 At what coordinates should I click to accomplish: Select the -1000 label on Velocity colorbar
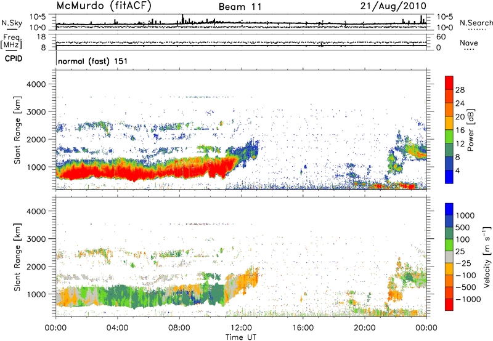468,299
